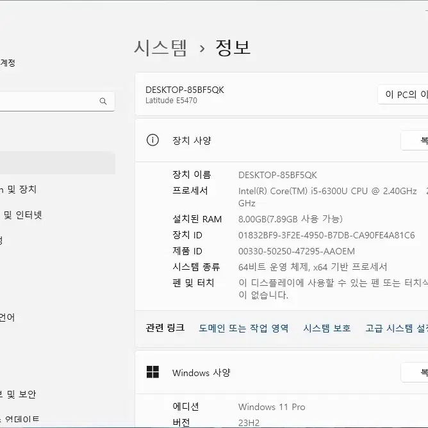This screenshot has width=428, height=428.
Task: Click the device ID value 01832BF9-3F2E-4950-B7DB-CA90FE4A81C6
Action: coord(327,235)
